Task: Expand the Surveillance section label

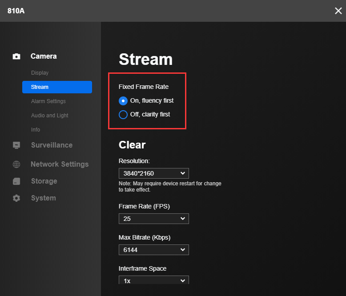Action: tap(52, 145)
